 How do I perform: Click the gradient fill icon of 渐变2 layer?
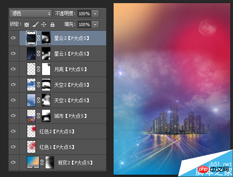point(33,162)
